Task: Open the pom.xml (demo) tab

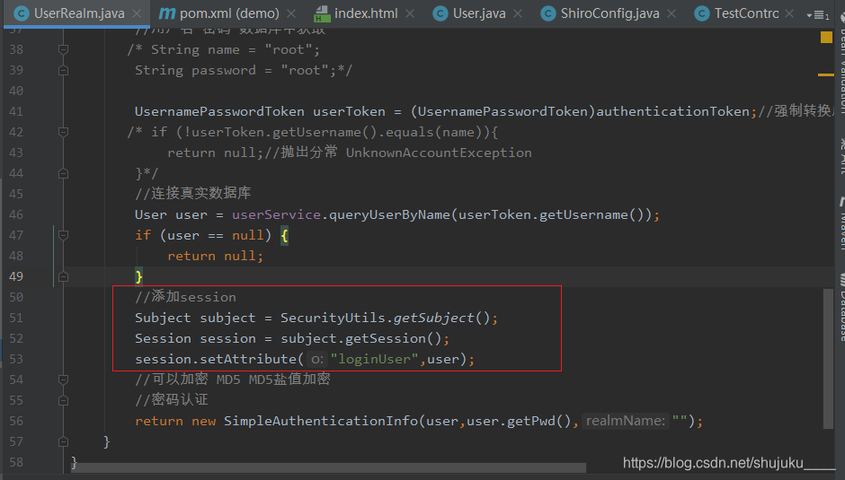Action: (229, 13)
